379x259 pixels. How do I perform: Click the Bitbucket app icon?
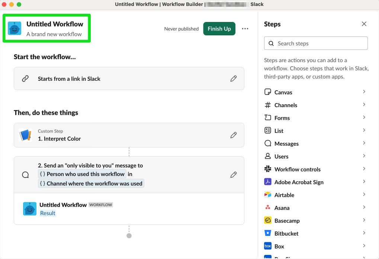point(267,233)
